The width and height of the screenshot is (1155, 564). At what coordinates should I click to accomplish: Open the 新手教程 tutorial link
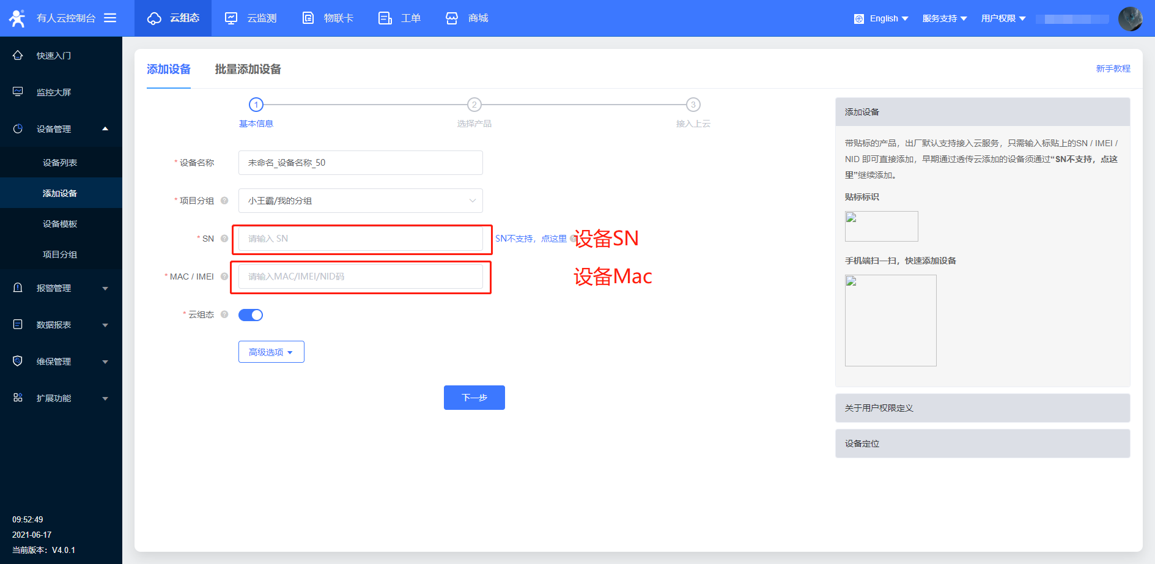coord(1113,69)
